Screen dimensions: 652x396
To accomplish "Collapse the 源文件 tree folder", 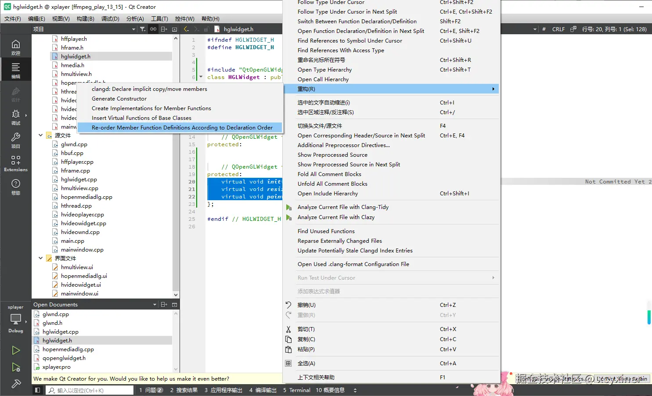I will tap(40, 135).
